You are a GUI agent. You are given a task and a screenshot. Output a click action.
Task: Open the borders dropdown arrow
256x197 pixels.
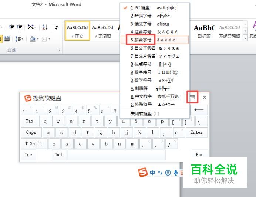(x=49, y=39)
